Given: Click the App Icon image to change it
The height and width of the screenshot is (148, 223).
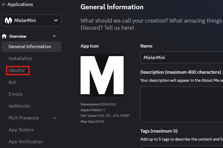Looking at the screenshot, I should coord(102,75).
